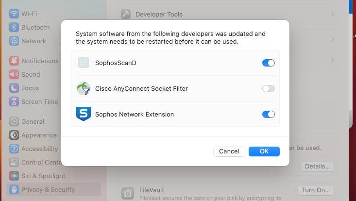Select the Privacy & Security label
This screenshot has width=356, height=201.
click(x=48, y=190)
